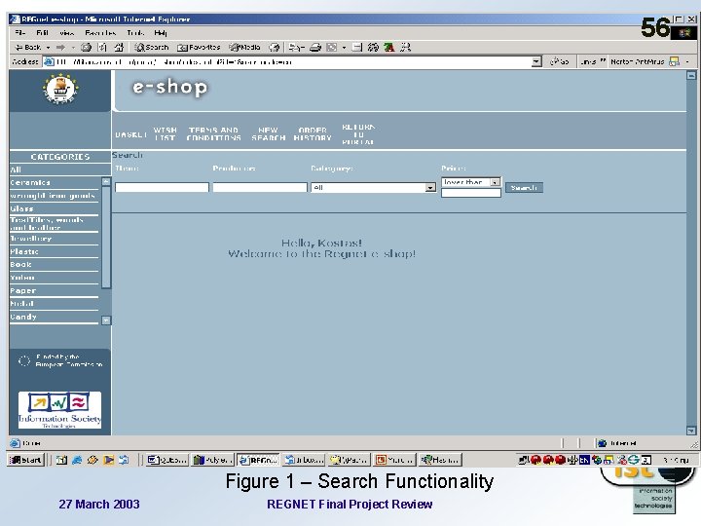Click the page scrollbar down arrow
The width and height of the screenshot is (701, 526).
pyautogui.click(x=691, y=431)
